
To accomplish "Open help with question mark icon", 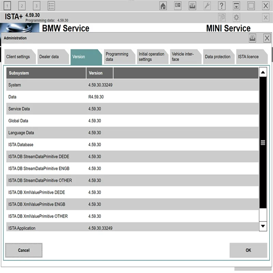I will tap(221, 6).
